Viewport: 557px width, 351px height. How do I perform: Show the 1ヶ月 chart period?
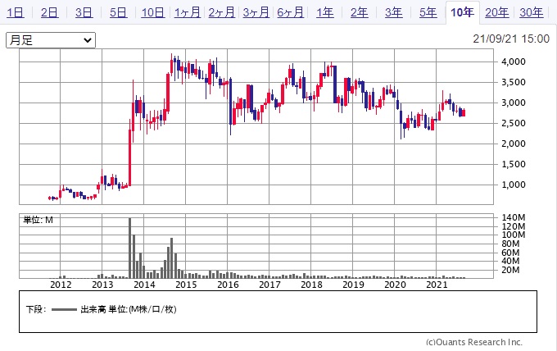tap(188, 13)
